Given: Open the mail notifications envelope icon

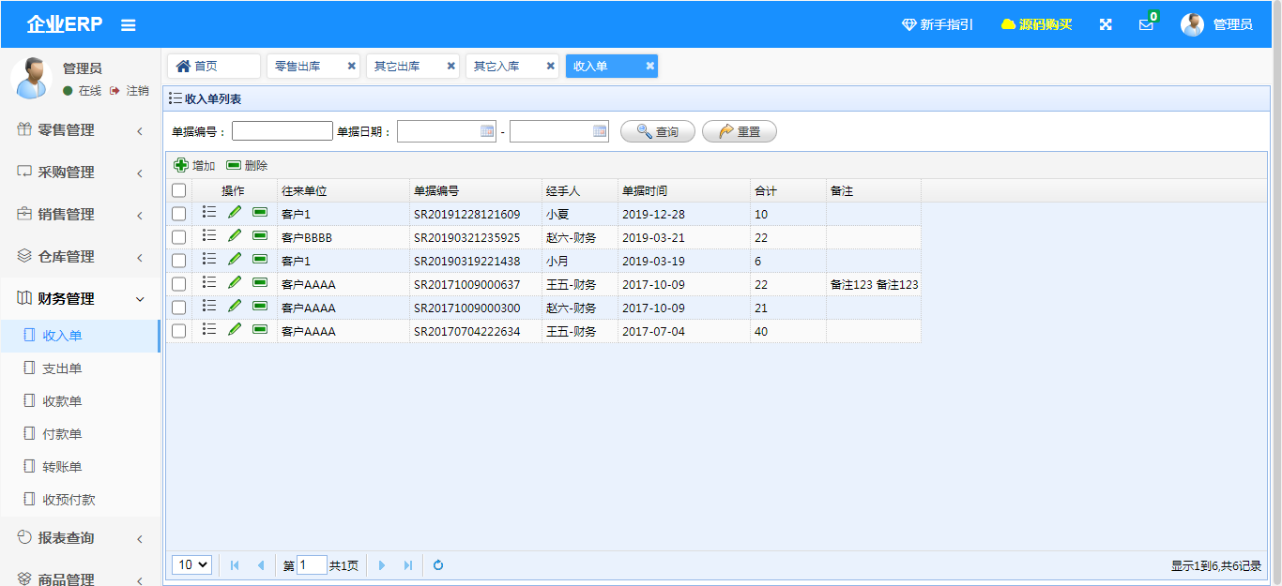Looking at the screenshot, I should coord(1146,25).
